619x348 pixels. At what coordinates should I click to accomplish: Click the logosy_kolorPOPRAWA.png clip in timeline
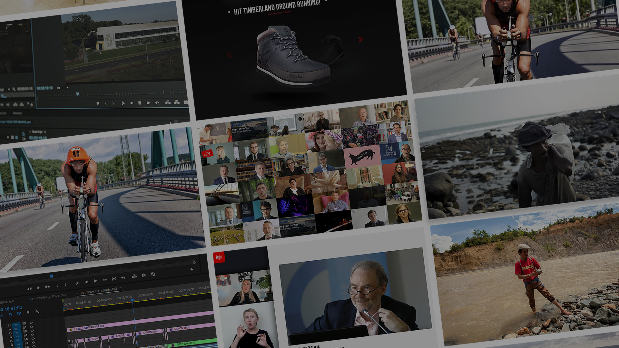(x=89, y=328)
